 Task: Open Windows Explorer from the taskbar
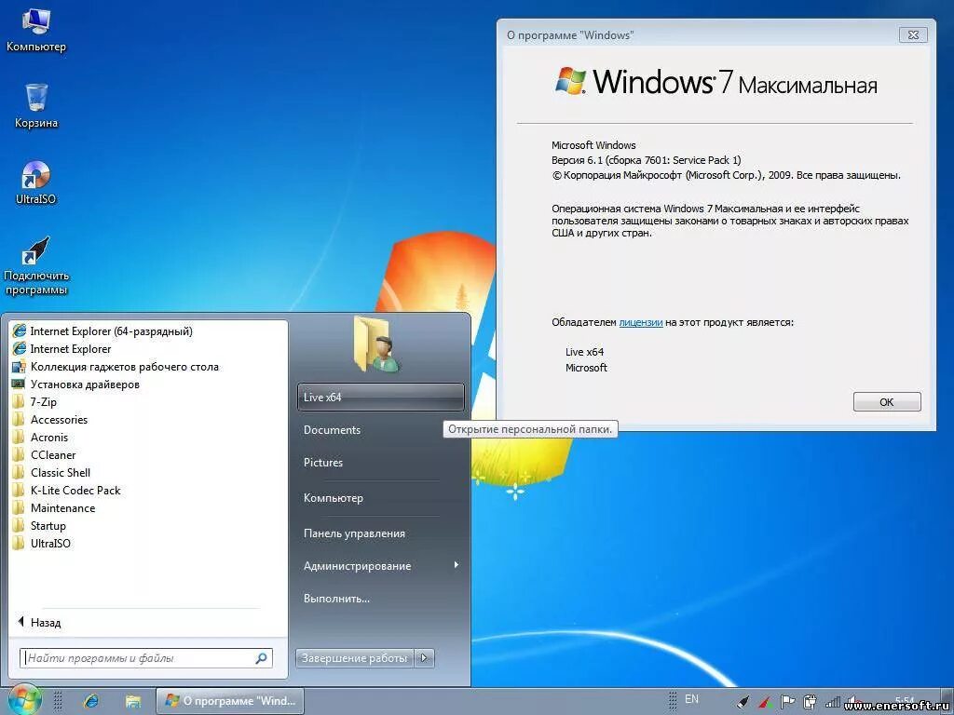(x=132, y=701)
